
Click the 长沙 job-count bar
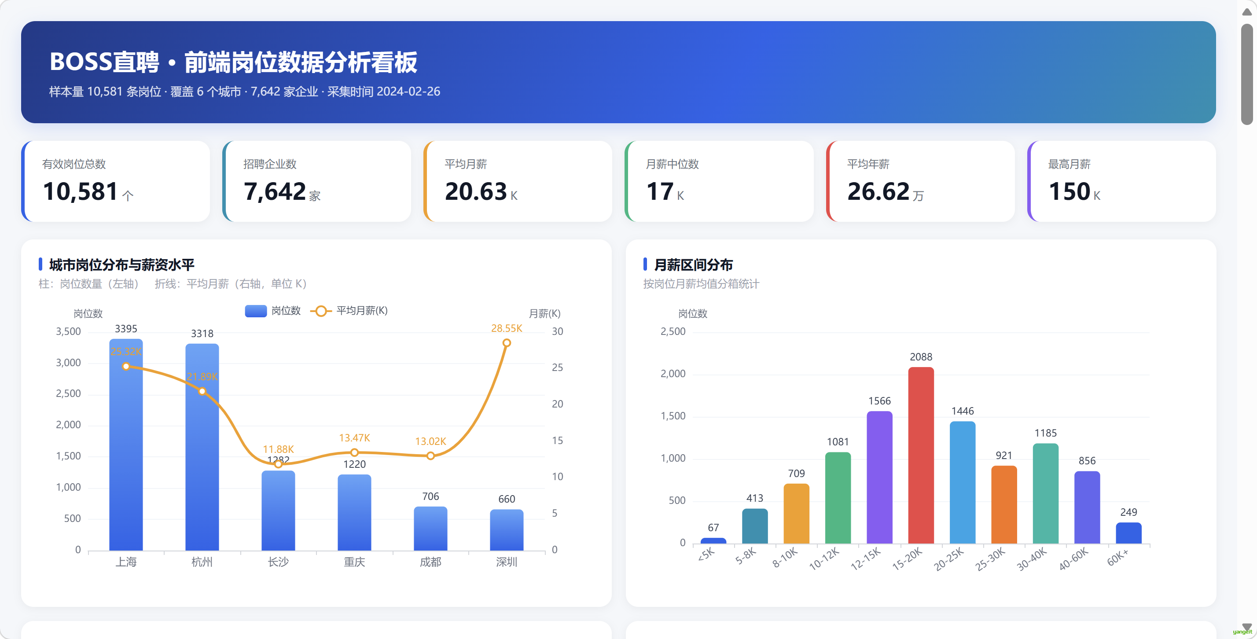point(278,510)
